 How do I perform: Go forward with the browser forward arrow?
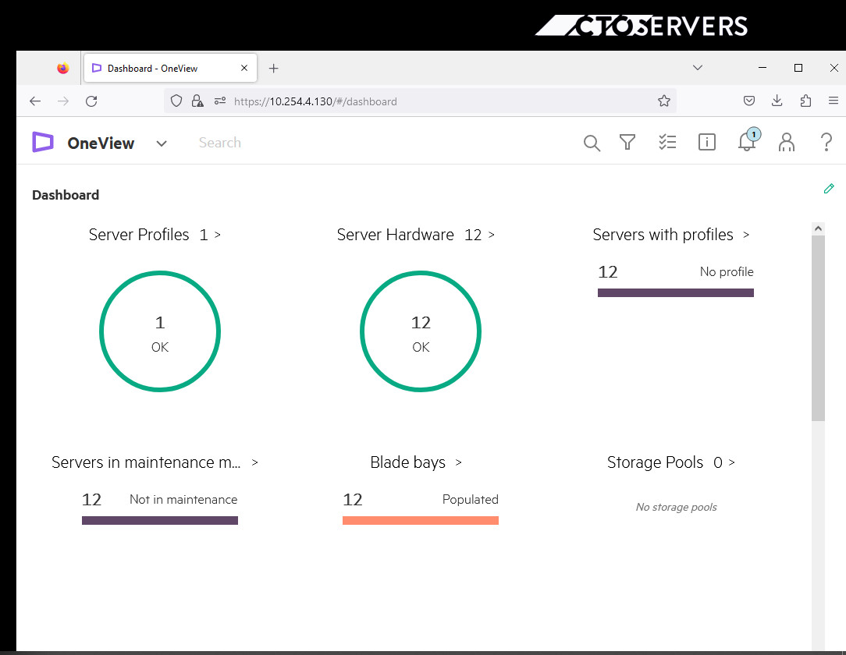63,101
